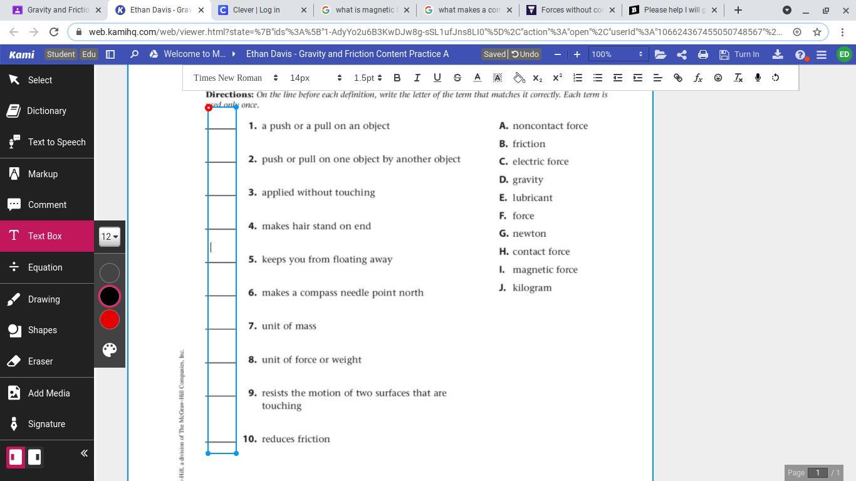
Task: Click the browser address bar
Action: (x=435, y=32)
